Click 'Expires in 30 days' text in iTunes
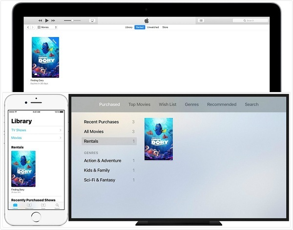Viewport: 293px width, 230px height. 39,83
